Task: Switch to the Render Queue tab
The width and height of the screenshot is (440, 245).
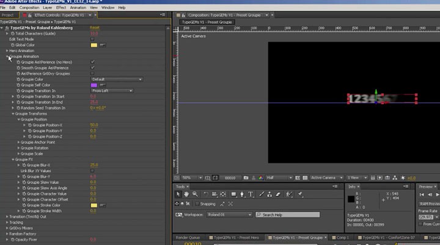Action: [188, 238]
